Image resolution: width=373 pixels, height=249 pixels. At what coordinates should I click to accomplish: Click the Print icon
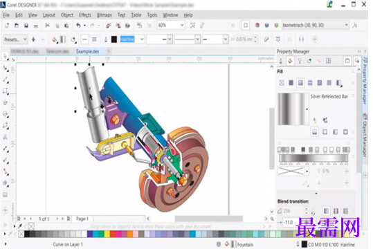pos(36,25)
